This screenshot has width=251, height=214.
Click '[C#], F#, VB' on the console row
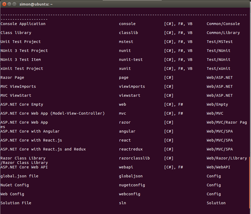[x=178, y=24]
